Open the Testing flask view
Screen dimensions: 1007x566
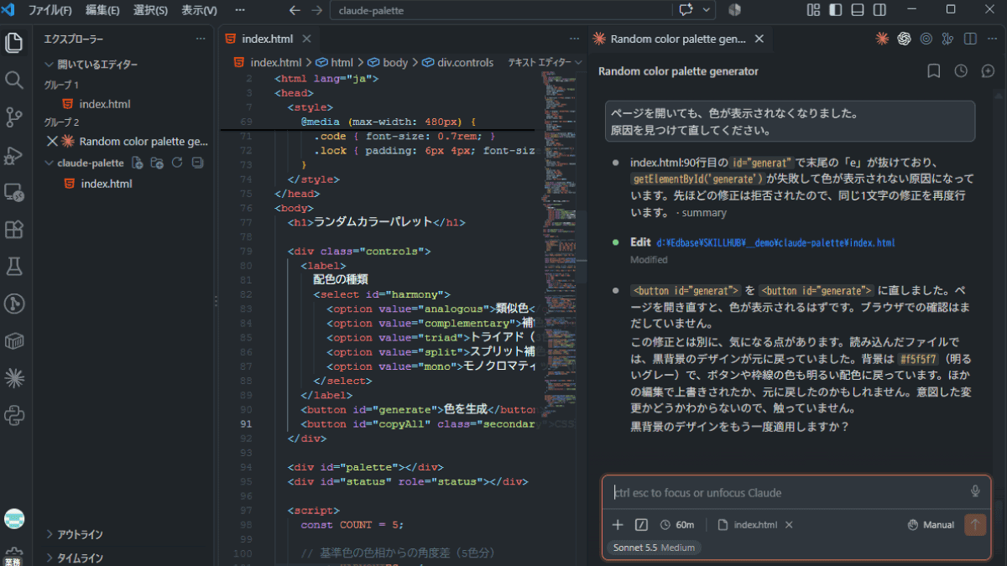[14, 267]
